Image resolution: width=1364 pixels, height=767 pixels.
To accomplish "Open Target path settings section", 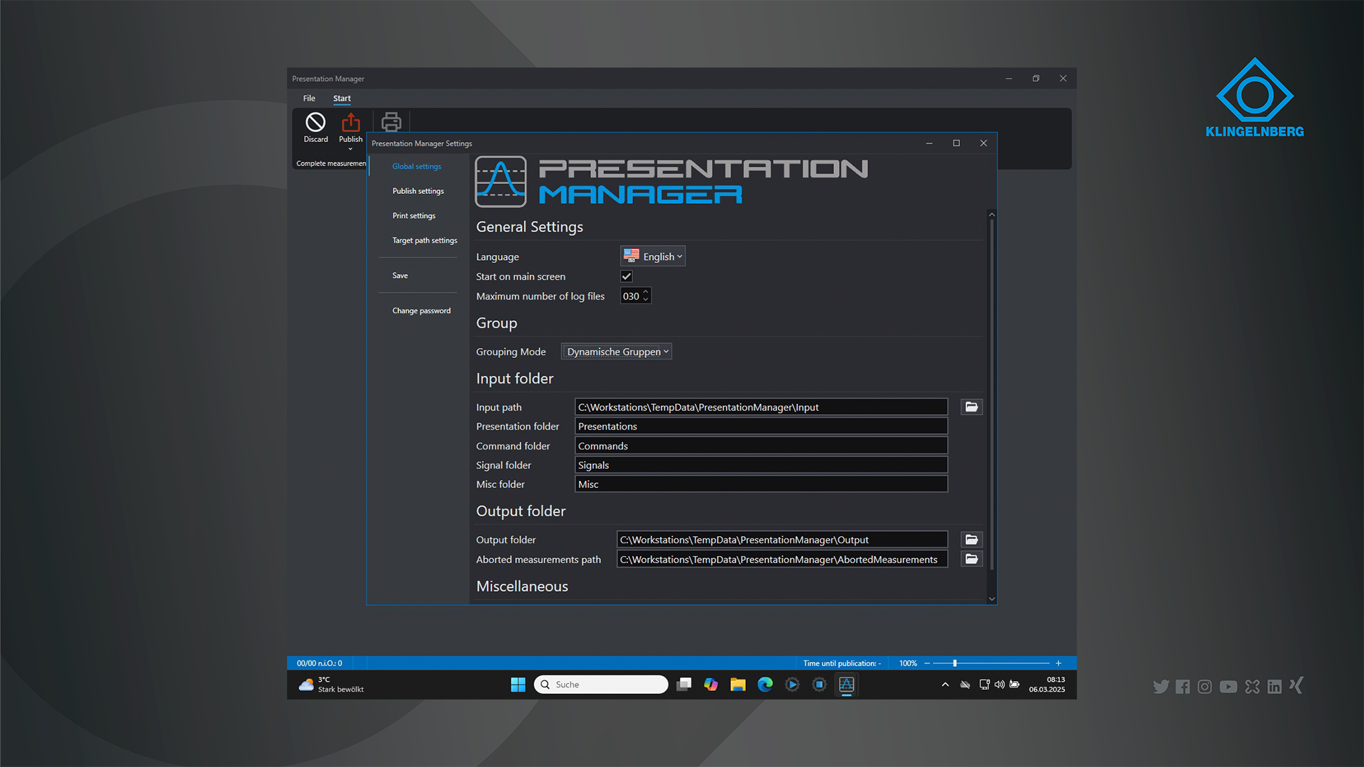I will pos(425,241).
